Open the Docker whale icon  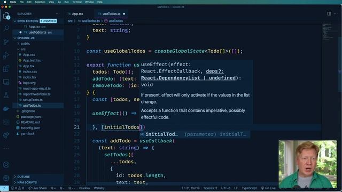[x=6, y=109]
